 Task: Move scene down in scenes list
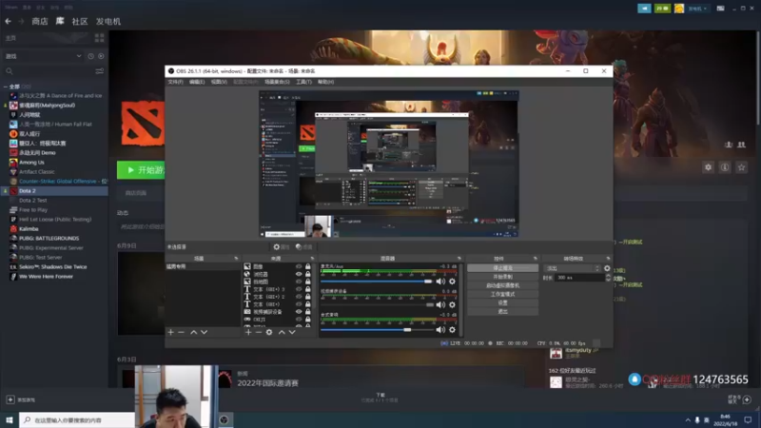point(205,332)
